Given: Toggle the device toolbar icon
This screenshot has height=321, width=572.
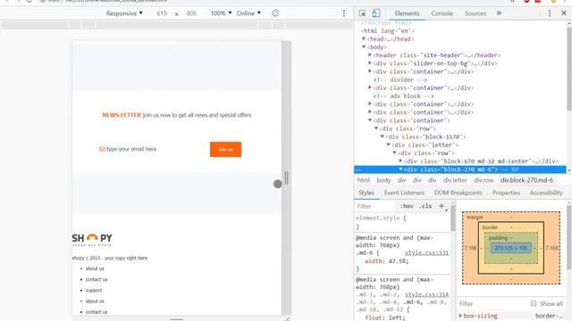Looking at the screenshot, I should (x=375, y=13).
